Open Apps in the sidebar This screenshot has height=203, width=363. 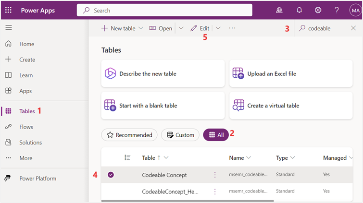(25, 91)
